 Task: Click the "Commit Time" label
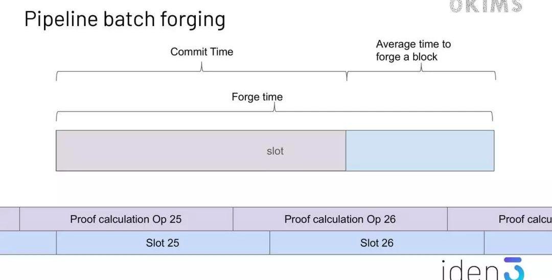click(201, 52)
